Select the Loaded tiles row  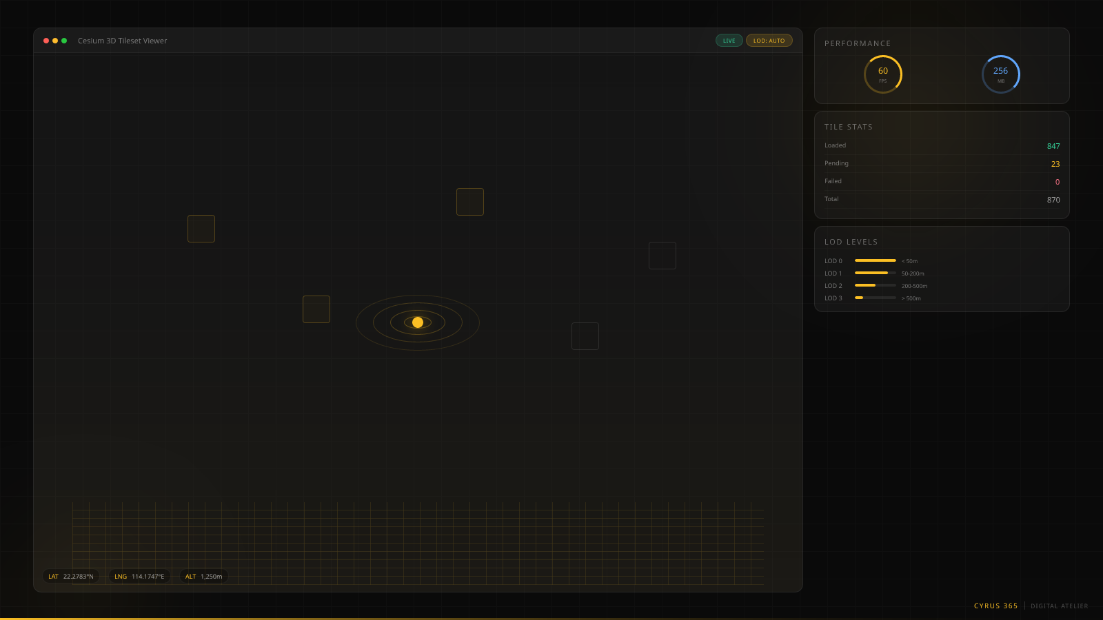click(942, 146)
